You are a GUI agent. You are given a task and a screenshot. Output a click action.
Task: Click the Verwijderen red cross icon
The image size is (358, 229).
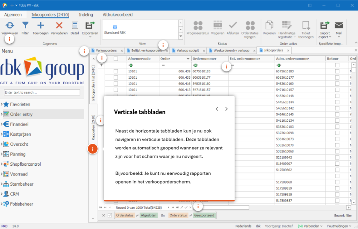[59, 25]
